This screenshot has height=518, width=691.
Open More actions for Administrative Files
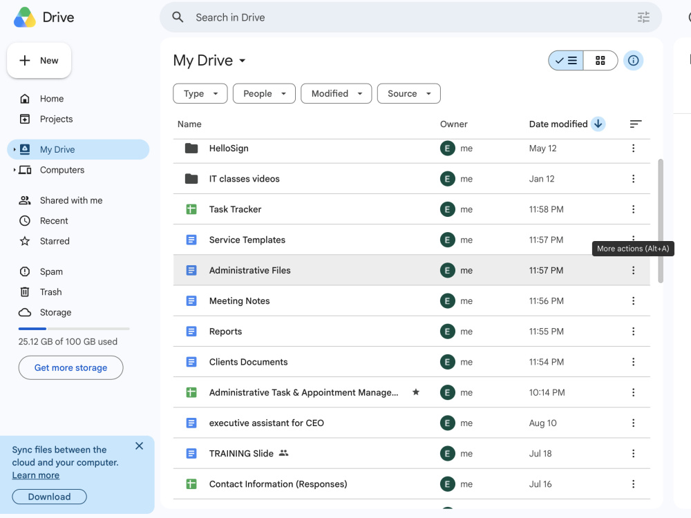tap(633, 271)
